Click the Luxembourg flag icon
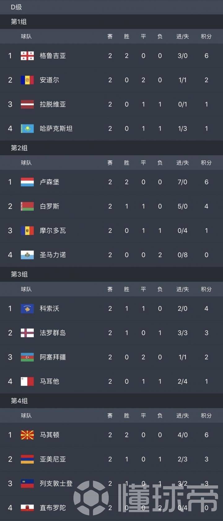The image size is (223, 521). click(x=27, y=182)
